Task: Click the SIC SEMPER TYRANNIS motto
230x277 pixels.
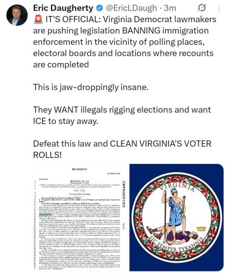Action: (176, 244)
